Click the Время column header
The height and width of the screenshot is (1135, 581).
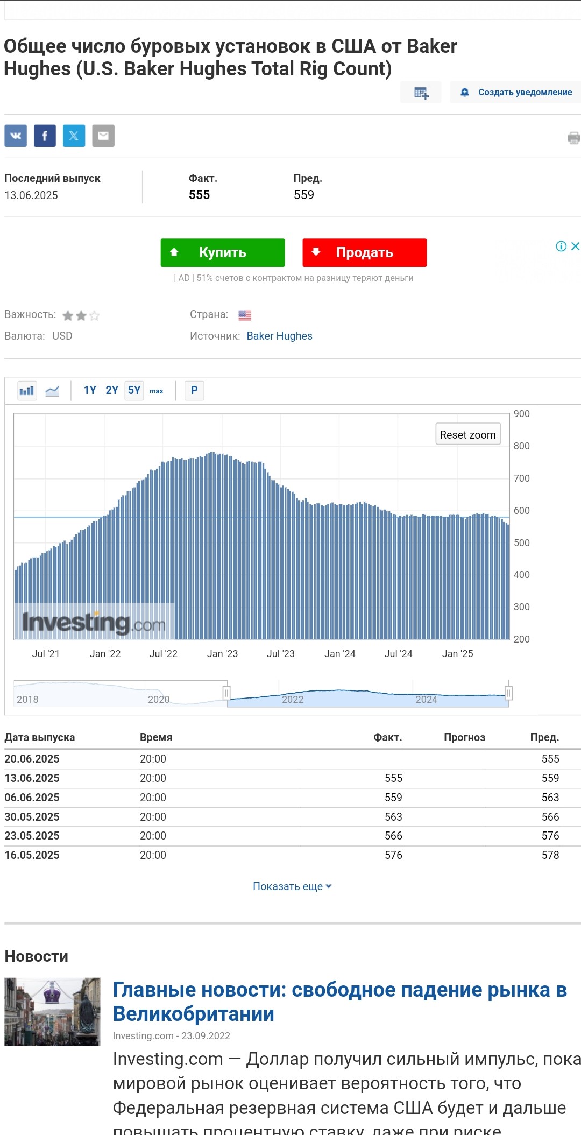pyautogui.click(x=156, y=737)
